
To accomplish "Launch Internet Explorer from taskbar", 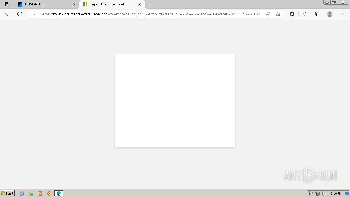I will pyautogui.click(x=22, y=193).
